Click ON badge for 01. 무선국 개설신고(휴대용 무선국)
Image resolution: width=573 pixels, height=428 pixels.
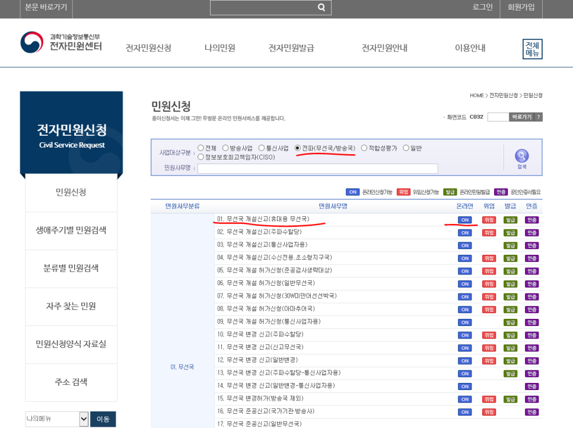465,220
